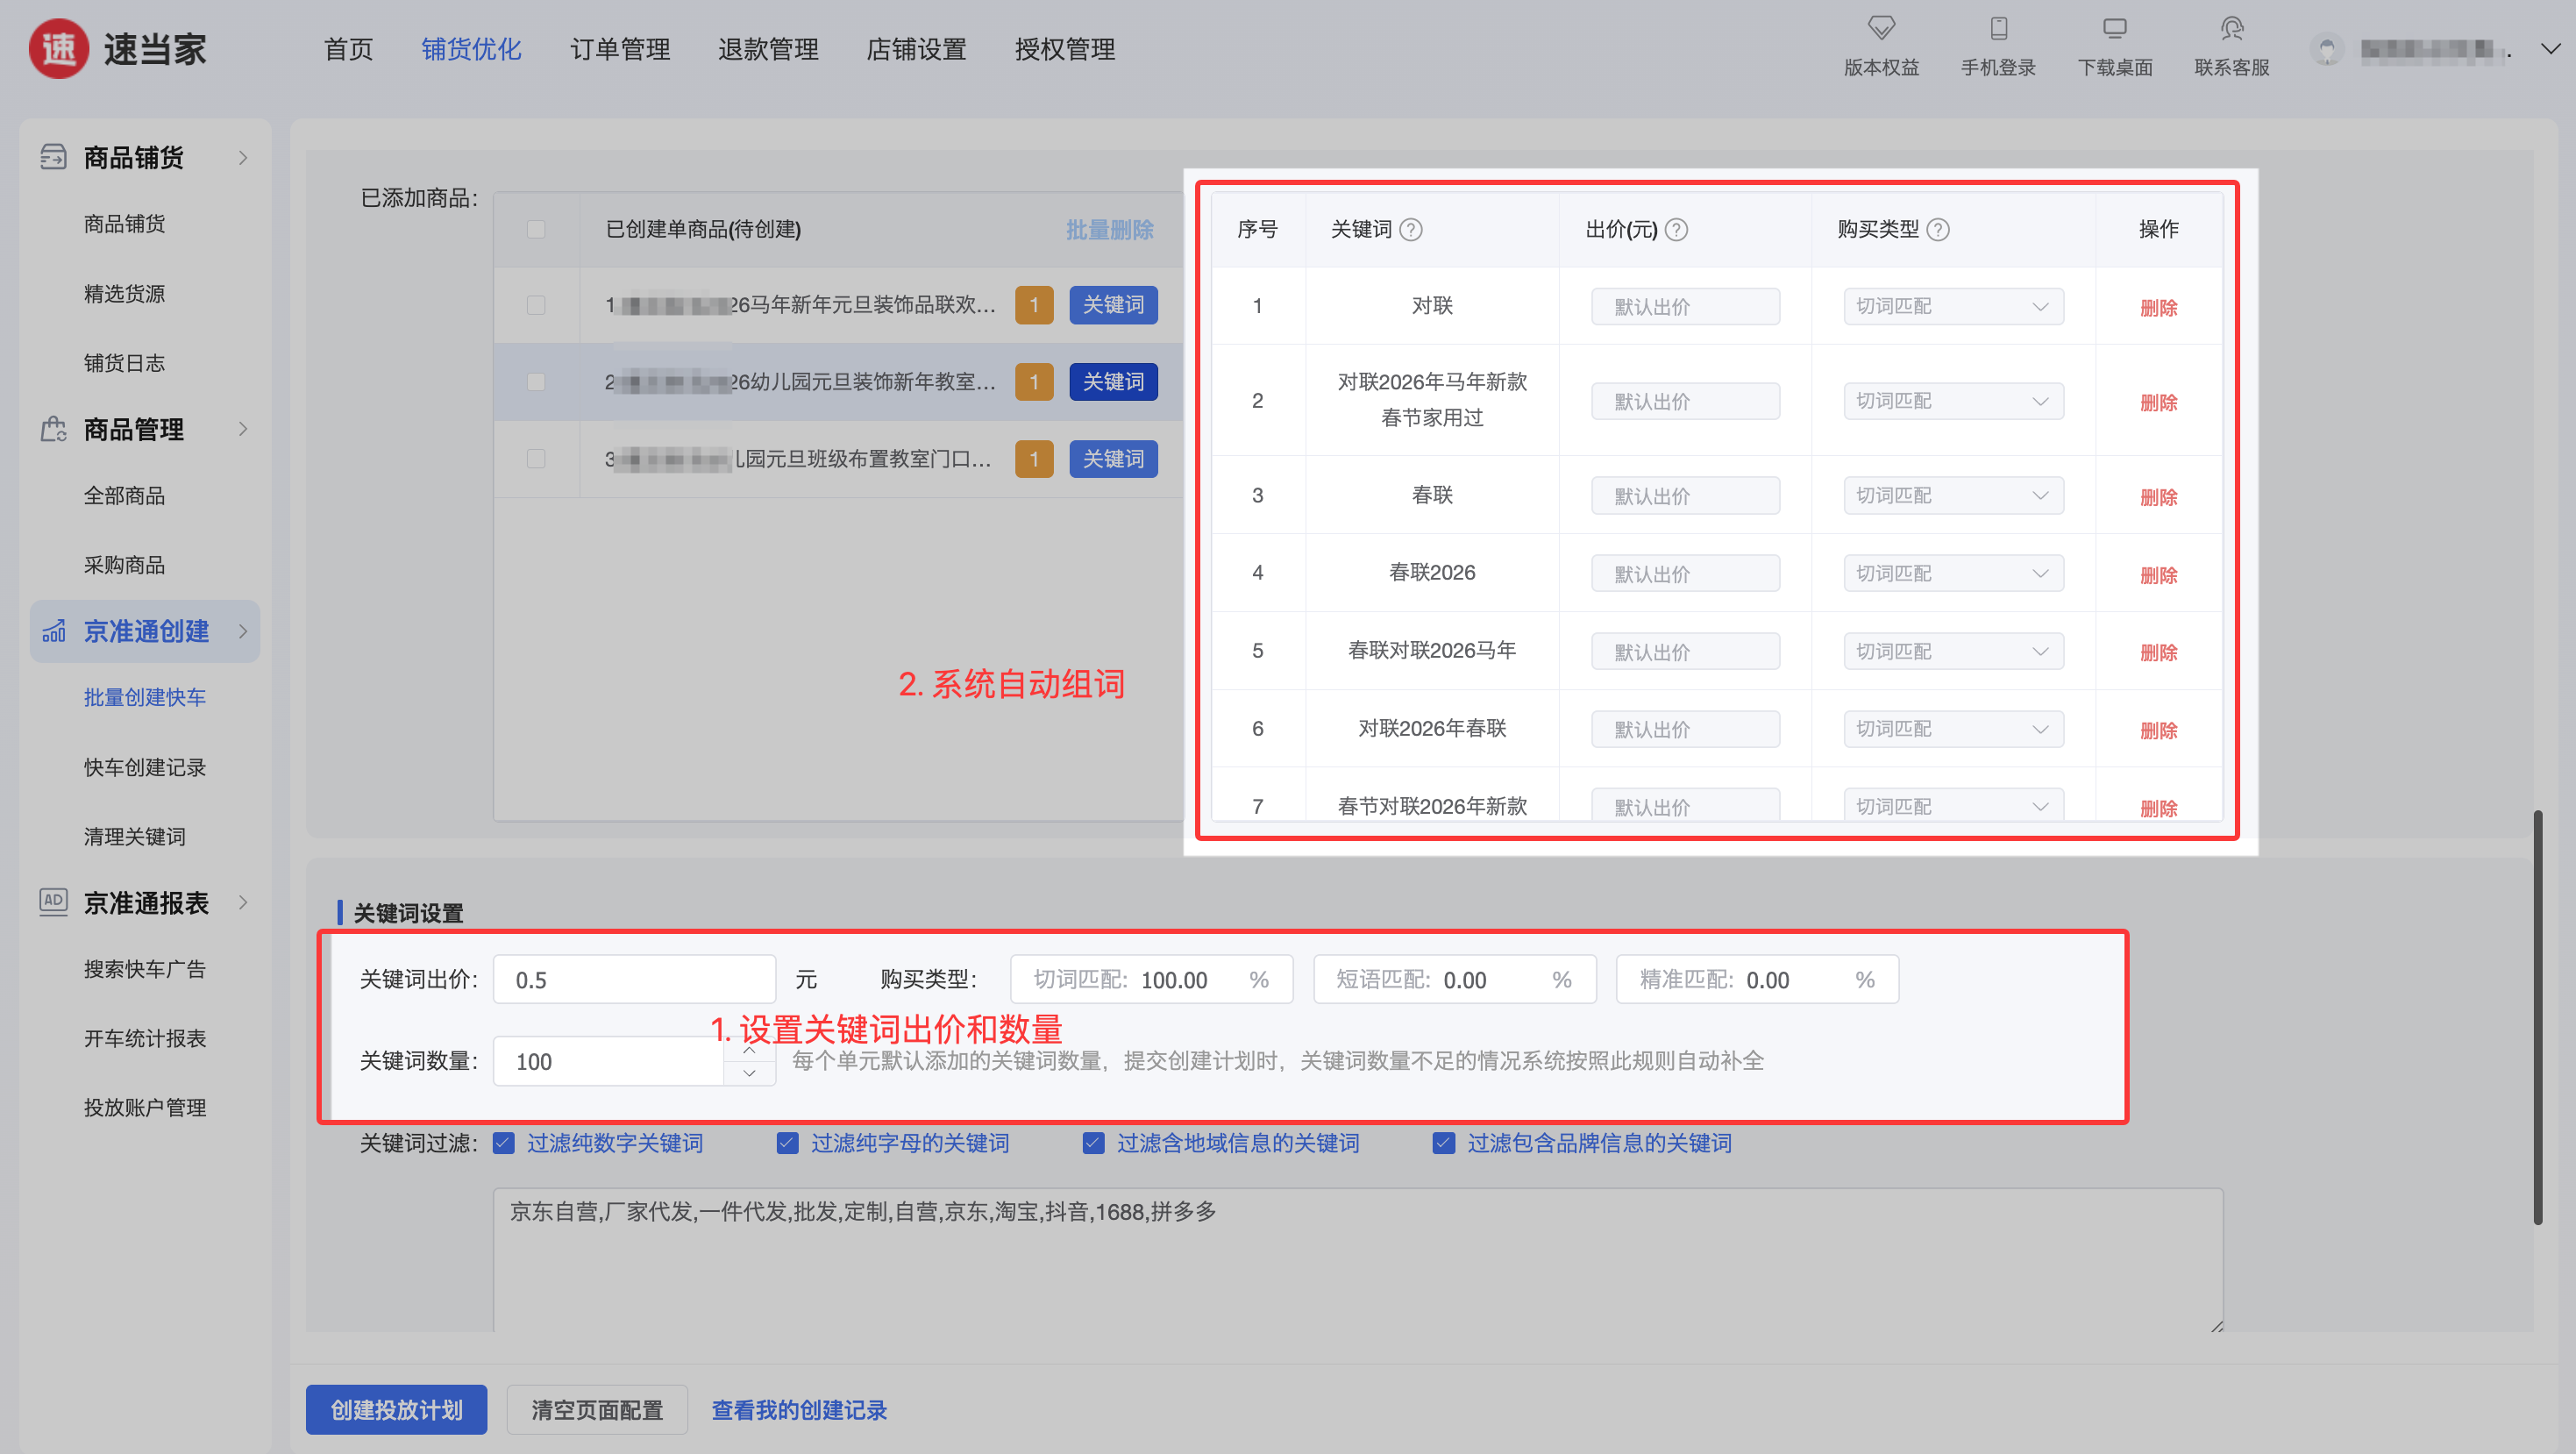Open 手机登录 phone icon
The image size is (2576, 1454).
pyautogui.click(x=1998, y=28)
